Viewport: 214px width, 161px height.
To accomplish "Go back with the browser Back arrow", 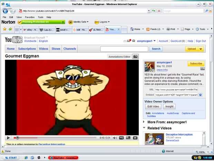I will click(5, 11).
